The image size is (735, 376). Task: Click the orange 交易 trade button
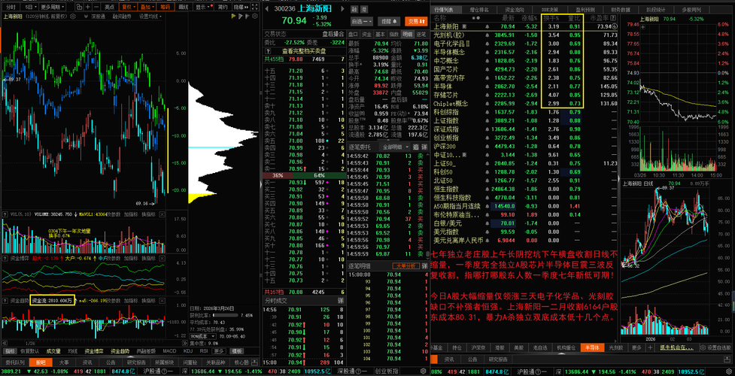(x=415, y=21)
